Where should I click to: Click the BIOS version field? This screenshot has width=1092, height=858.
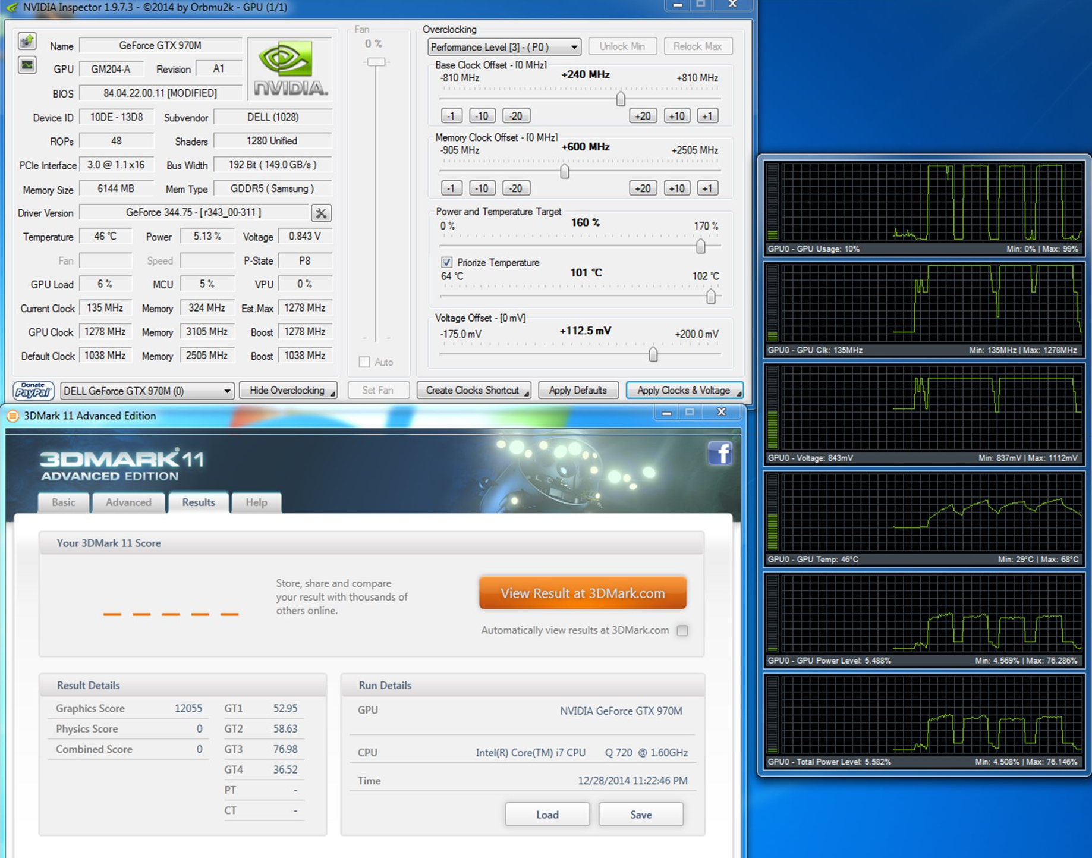pyautogui.click(x=161, y=93)
